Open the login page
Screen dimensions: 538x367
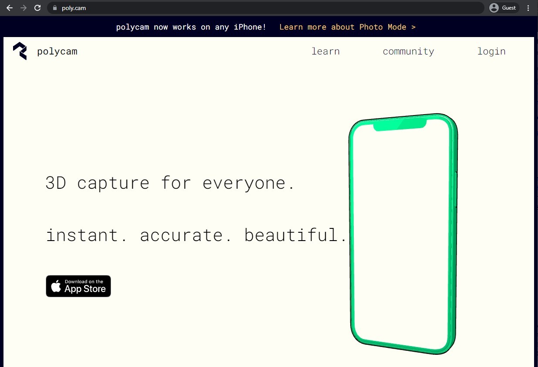(491, 51)
